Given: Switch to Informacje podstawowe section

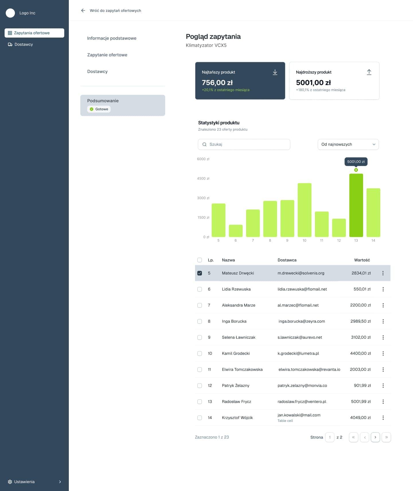Looking at the screenshot, I should click(112, 38).
